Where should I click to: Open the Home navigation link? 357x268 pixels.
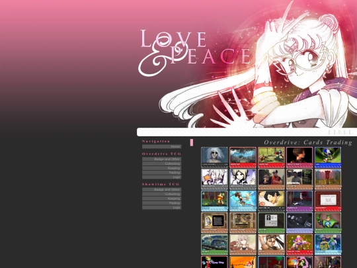coord(162,146)
